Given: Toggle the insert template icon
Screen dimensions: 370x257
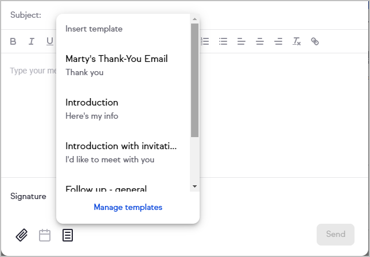Looking at the screenshot, I should [68, 235].
